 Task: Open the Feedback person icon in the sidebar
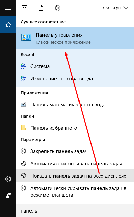[8, 195]
